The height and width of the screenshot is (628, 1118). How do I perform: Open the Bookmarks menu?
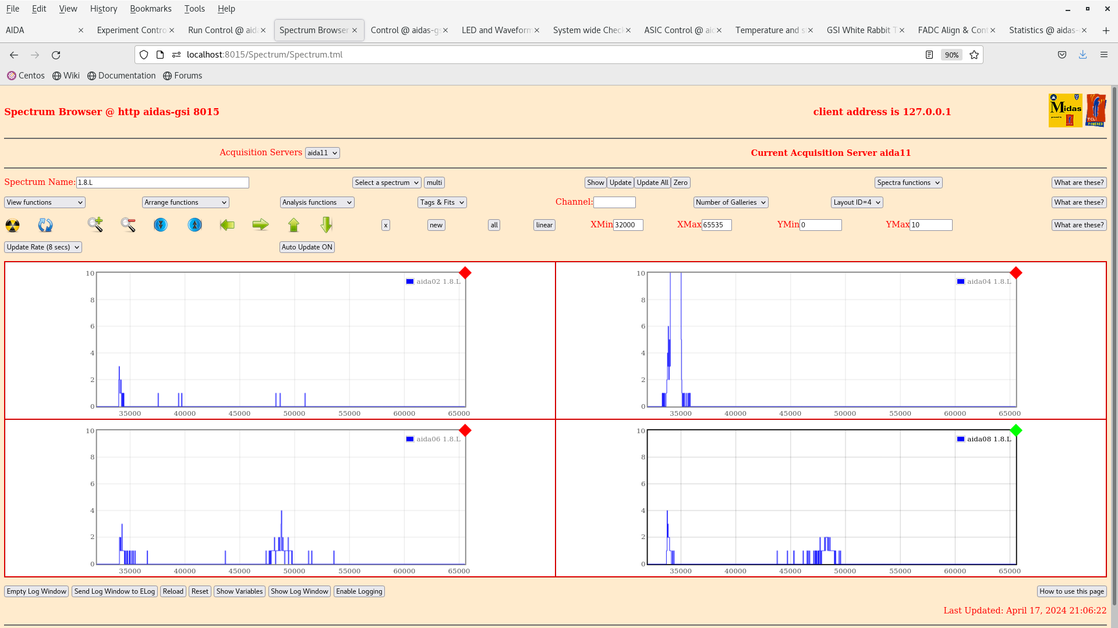coord(150,9)
